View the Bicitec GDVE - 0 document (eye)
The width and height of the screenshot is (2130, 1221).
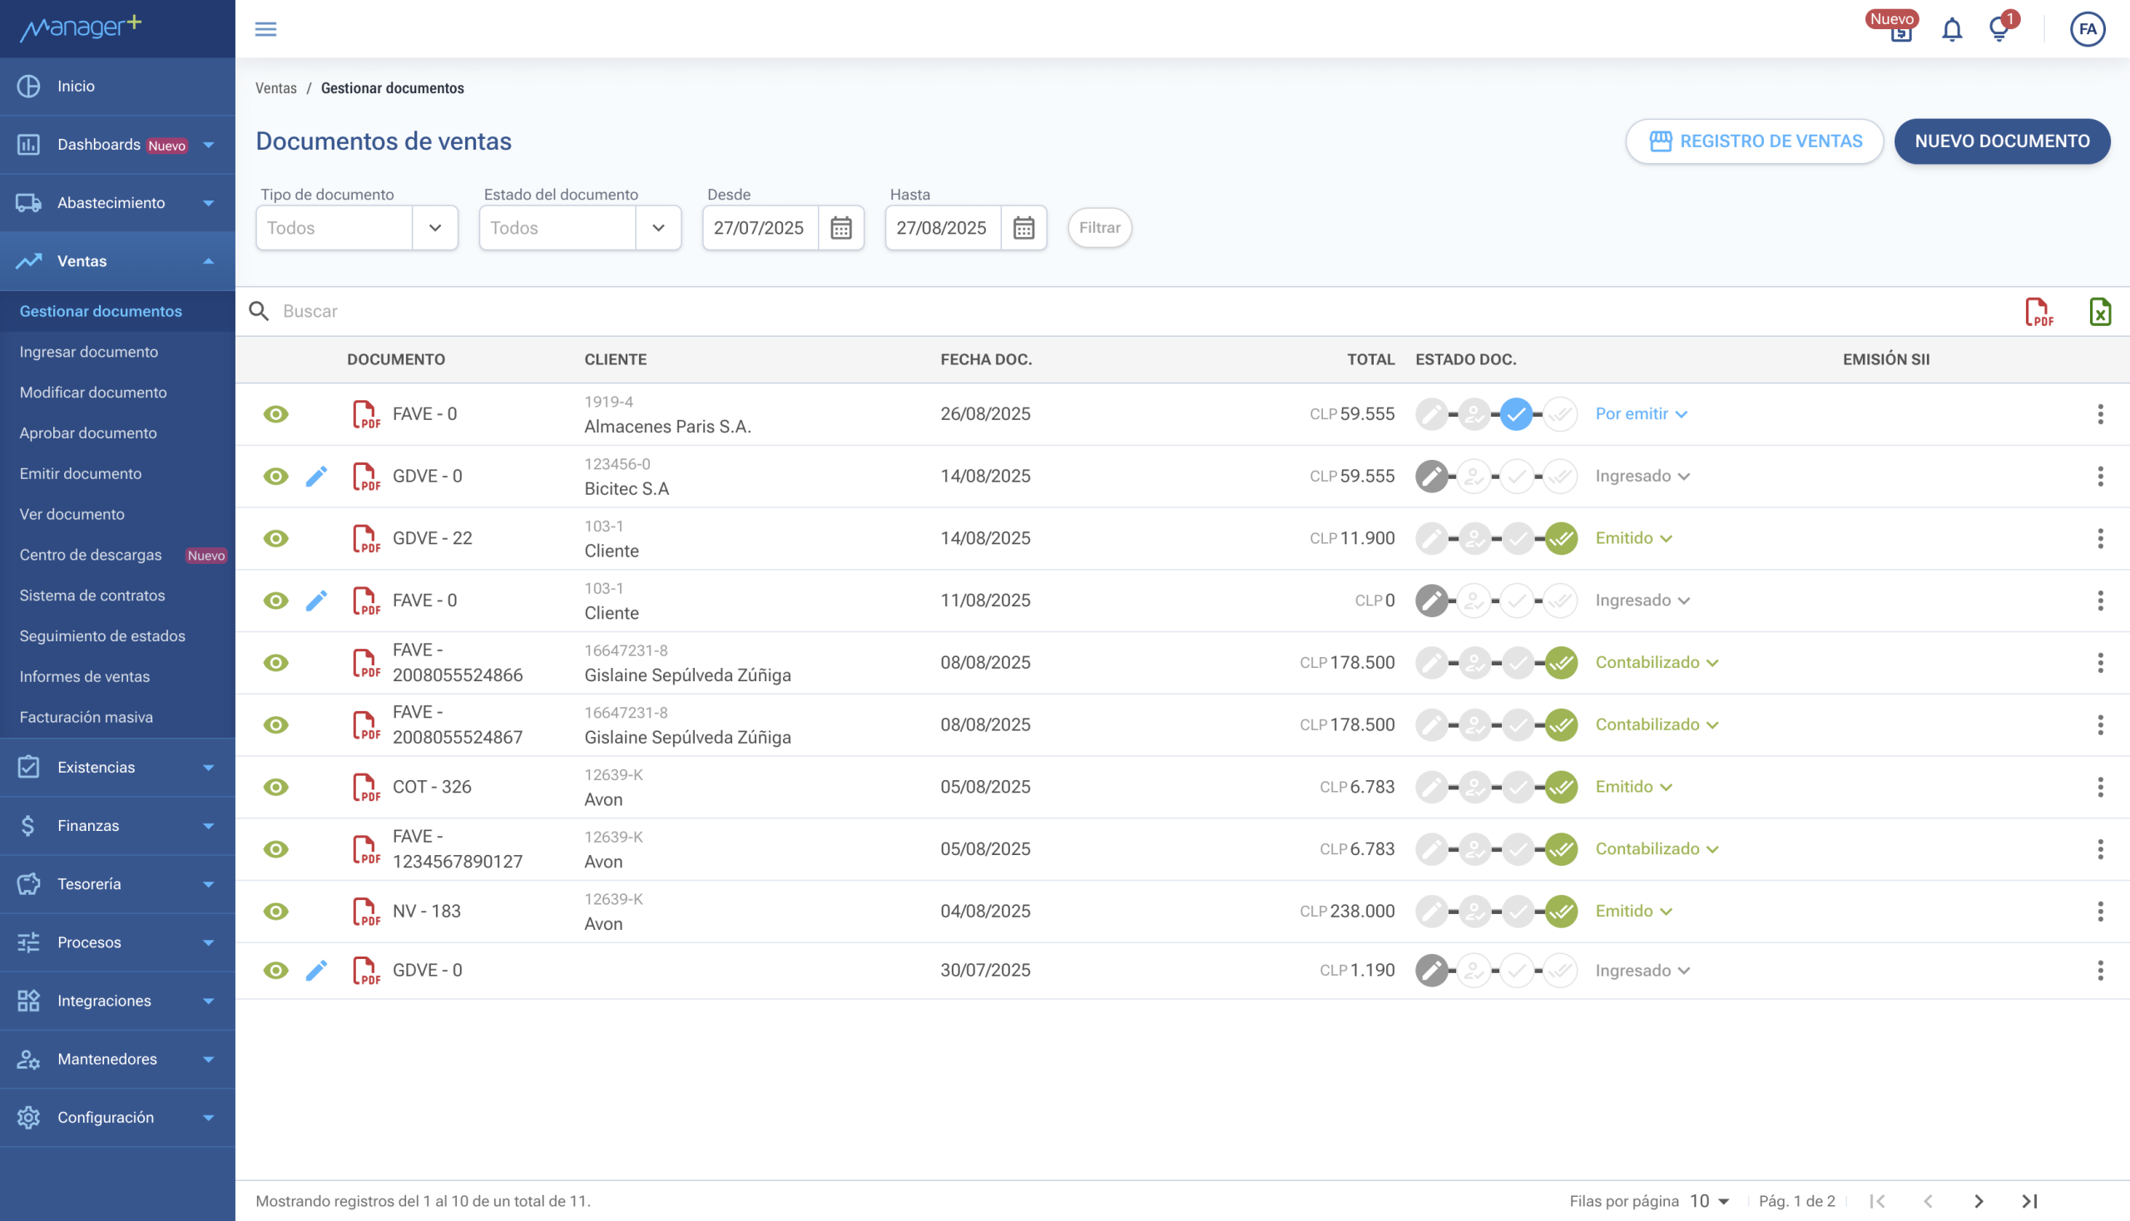(275, 477)
